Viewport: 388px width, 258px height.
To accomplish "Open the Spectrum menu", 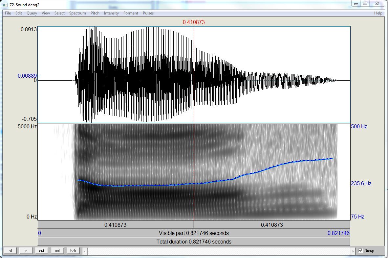I will point(77,13).
